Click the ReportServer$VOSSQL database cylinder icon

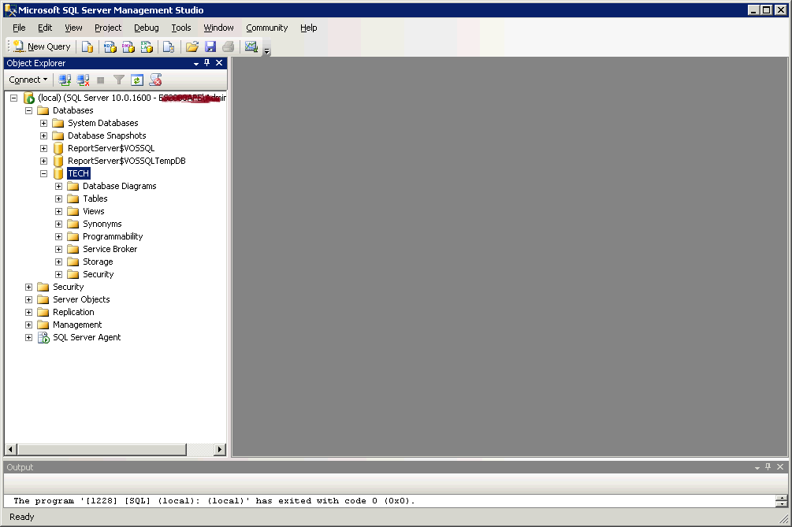58,148
